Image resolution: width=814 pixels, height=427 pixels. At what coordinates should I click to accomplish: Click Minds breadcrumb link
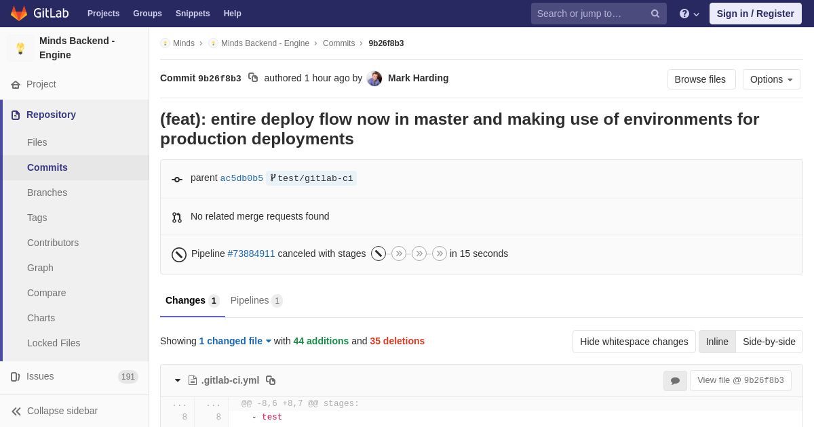(x=183, y=43)
